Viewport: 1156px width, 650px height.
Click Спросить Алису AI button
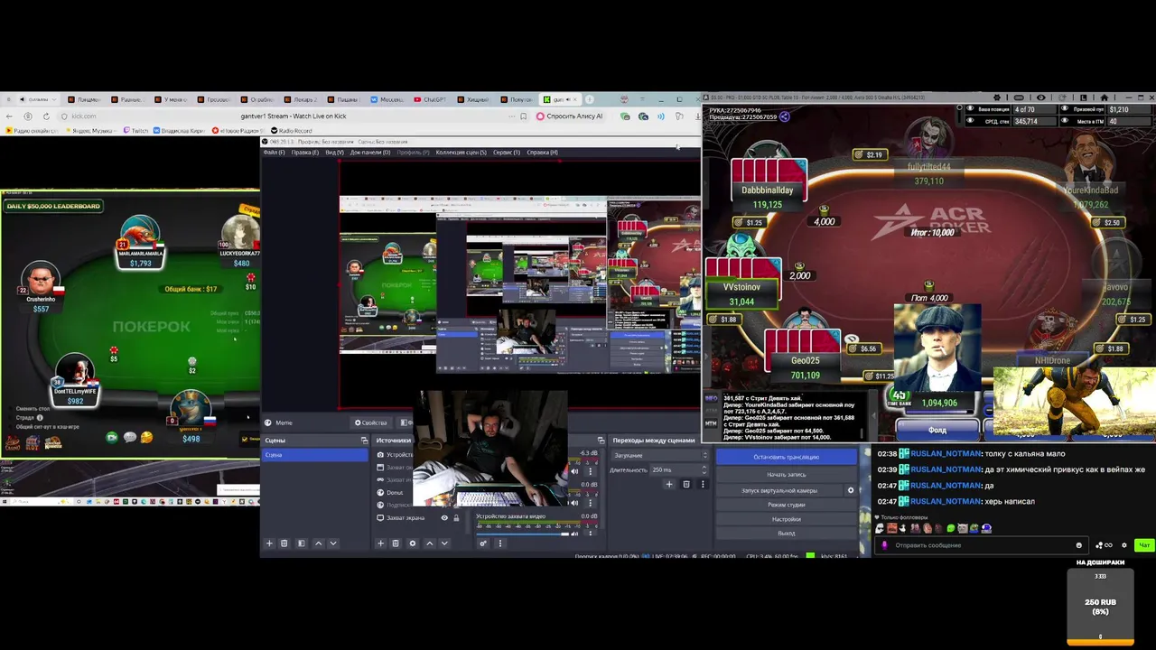click(x=571, y=116)
